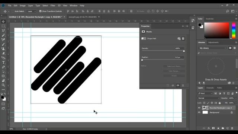The image size is (238, 134).
Task: Toggle the layer filtering switch
Action: [x=237, y=93]
